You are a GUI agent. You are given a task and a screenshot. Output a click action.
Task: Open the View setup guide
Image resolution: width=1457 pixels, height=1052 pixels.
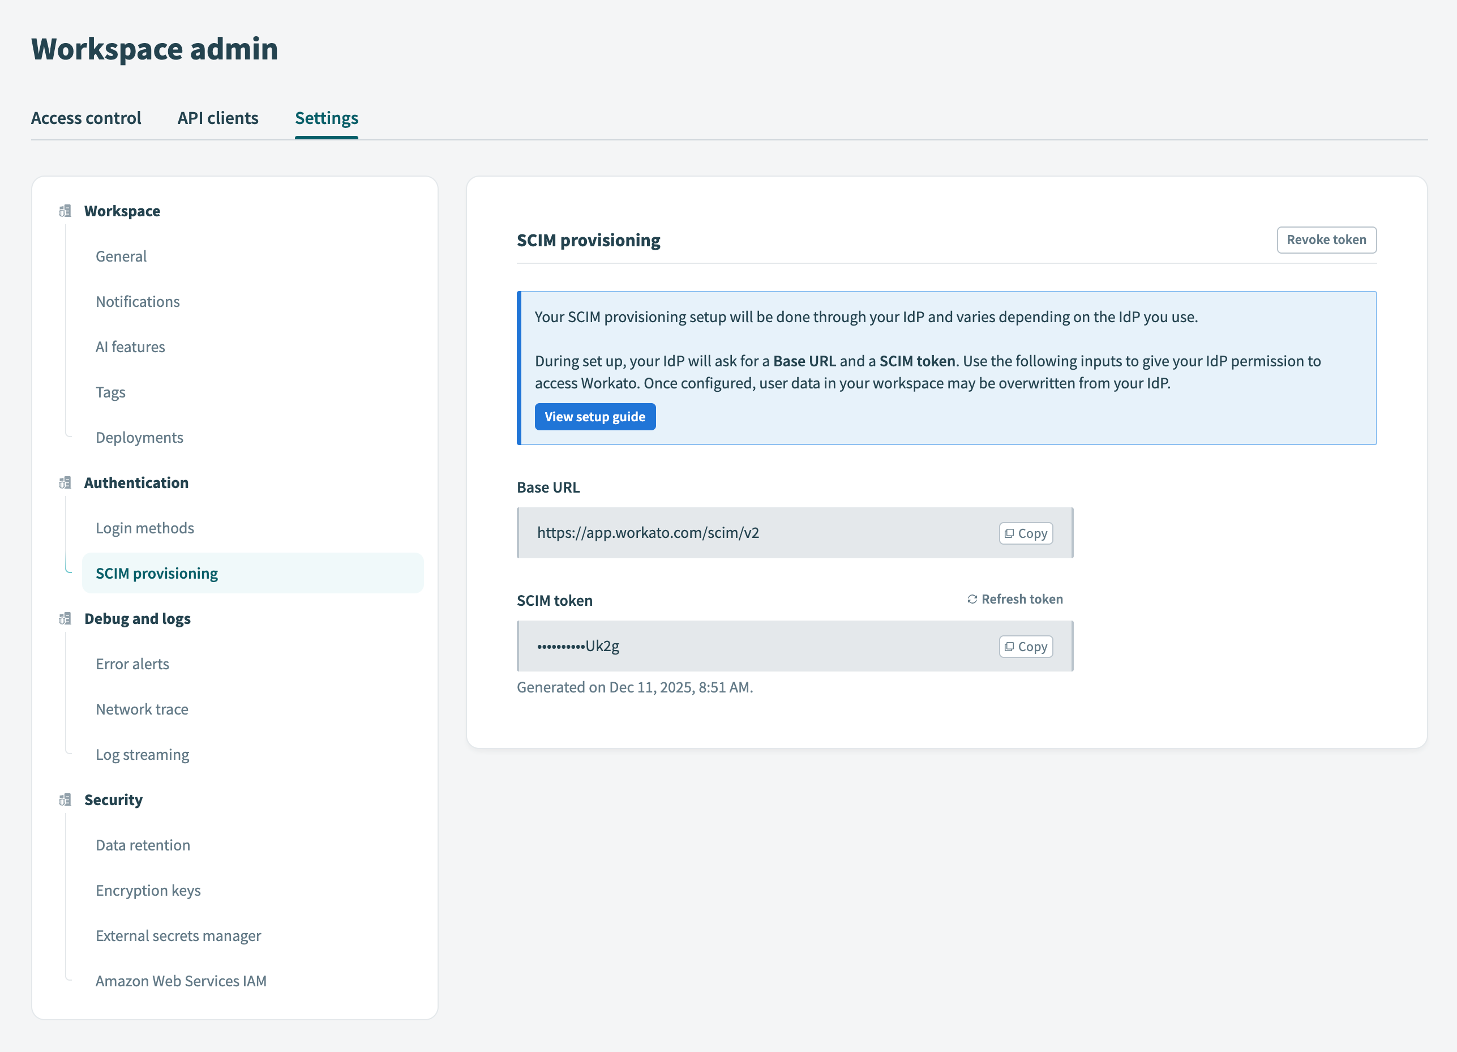click(595, 416)
